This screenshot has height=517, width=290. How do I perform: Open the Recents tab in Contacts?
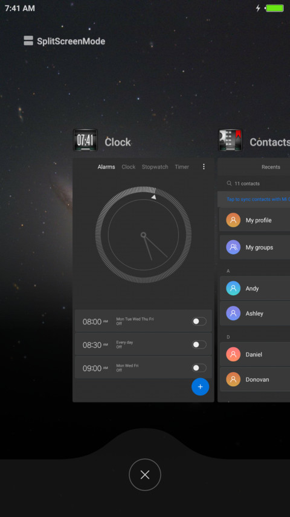[x=271, y=167]
